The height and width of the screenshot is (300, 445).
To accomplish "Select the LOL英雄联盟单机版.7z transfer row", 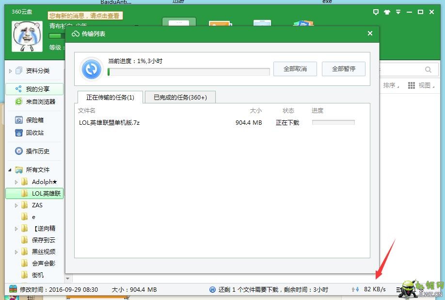I will [222, 123].
